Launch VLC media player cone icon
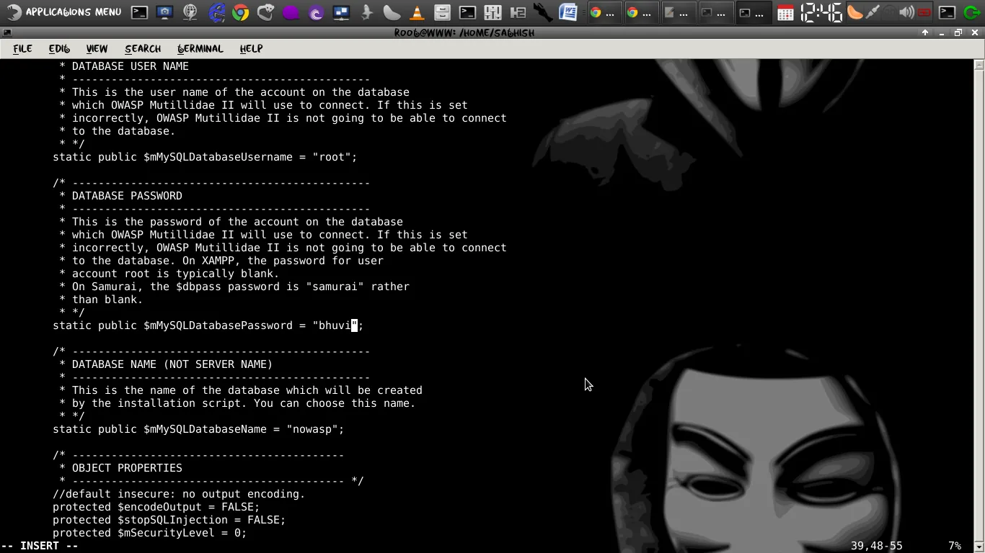This screenshot has height=553, width=985. click(x=417, y=12)
